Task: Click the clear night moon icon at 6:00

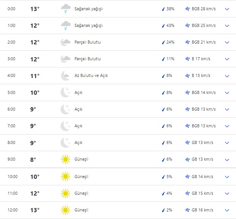Action: [x=65, y=109]
